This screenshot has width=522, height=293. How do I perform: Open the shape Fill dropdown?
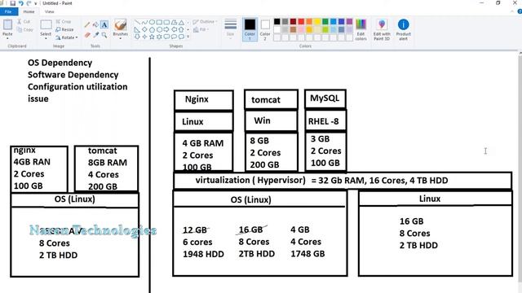coord(201,29)
